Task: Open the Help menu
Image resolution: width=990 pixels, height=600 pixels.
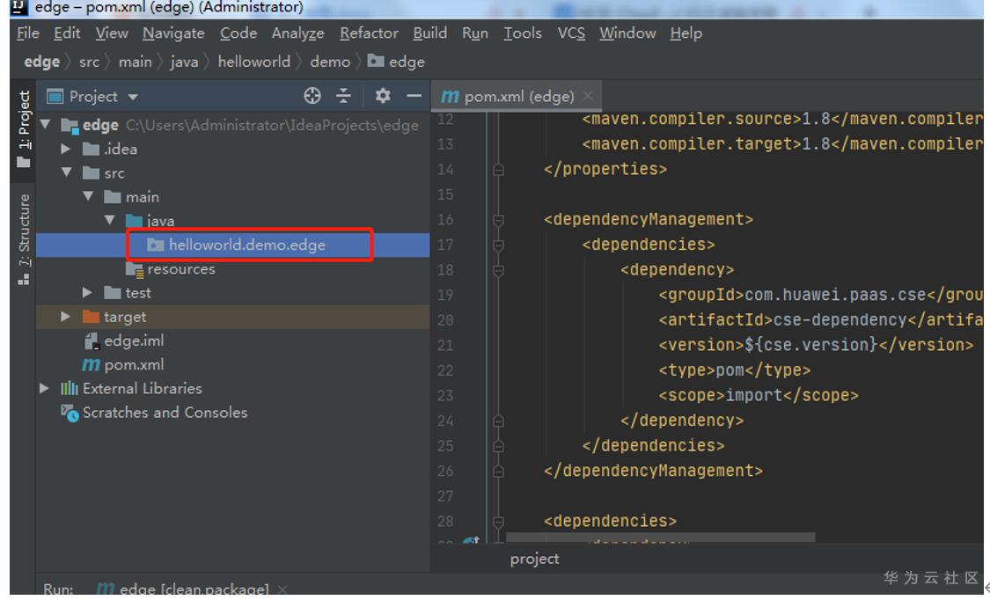Action: 686,33
